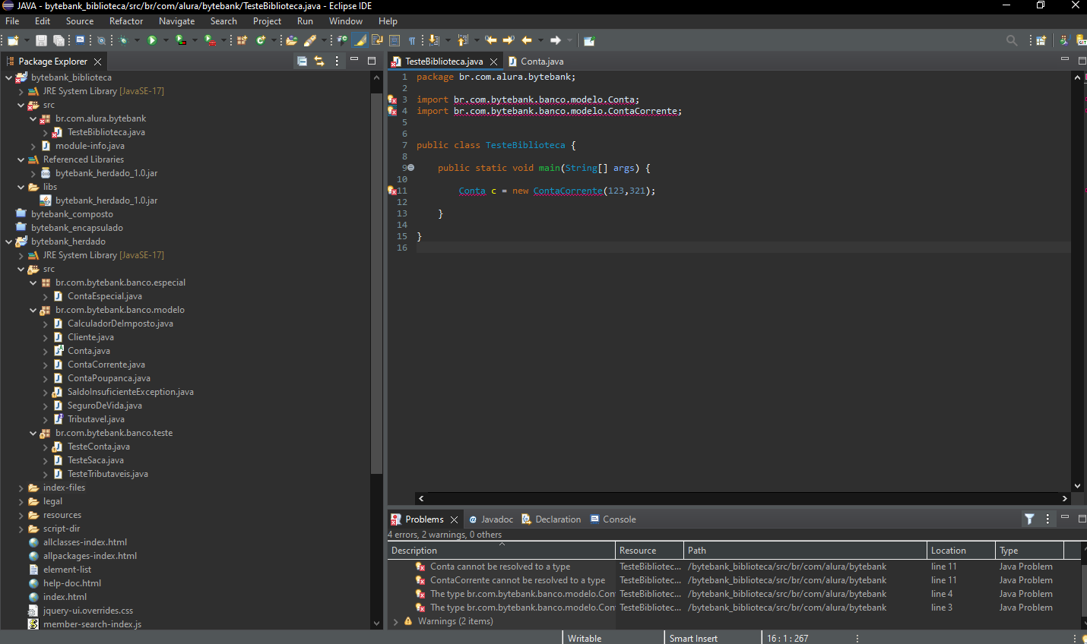Click the magnifier Quick Access search icon
The height and width of the screenshot is (644, 1087).
tap(1012, 40)
